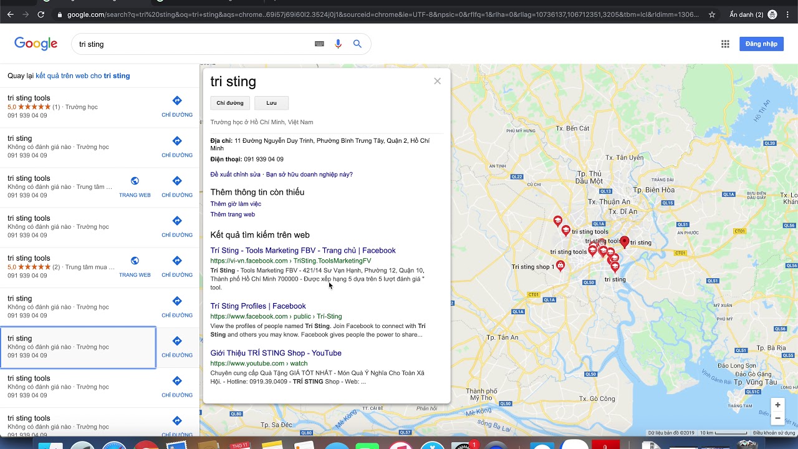
Task: Click Thêm trang web link
Action: click(233, 215)
